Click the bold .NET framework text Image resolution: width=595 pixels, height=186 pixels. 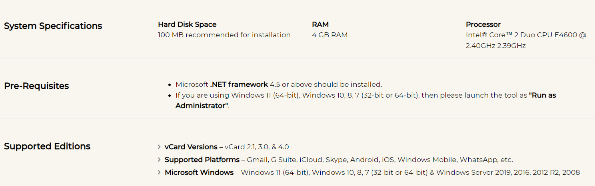(x=239, y=84)
